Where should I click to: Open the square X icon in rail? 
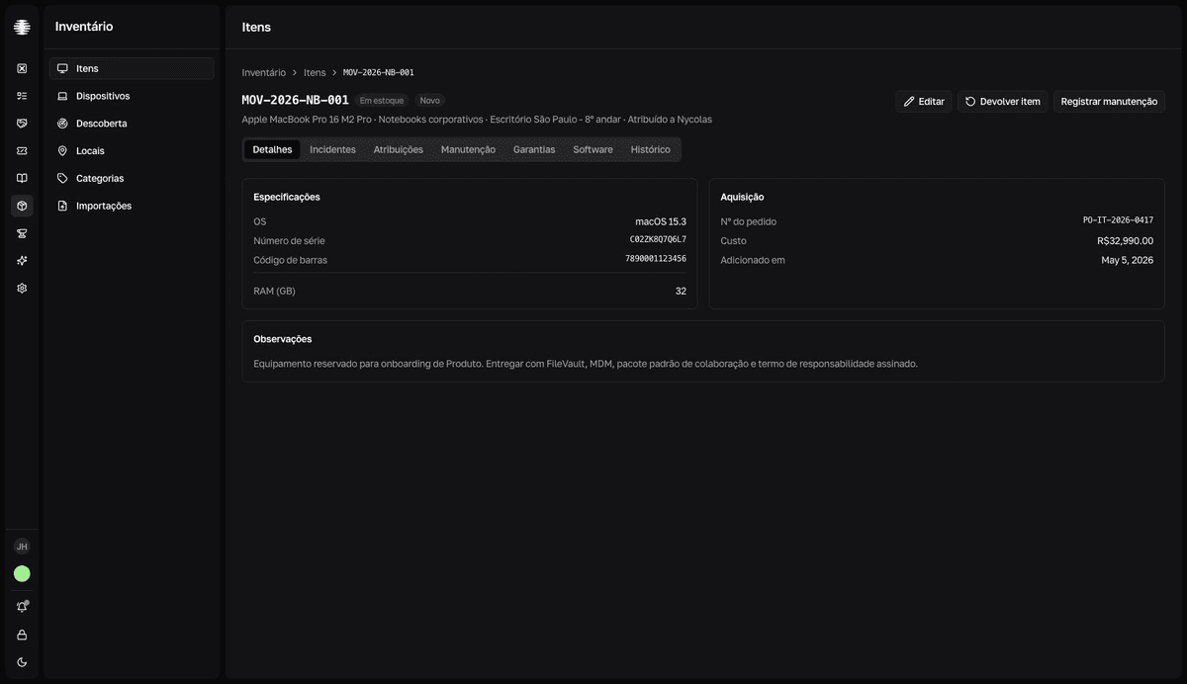pos(22,68)
